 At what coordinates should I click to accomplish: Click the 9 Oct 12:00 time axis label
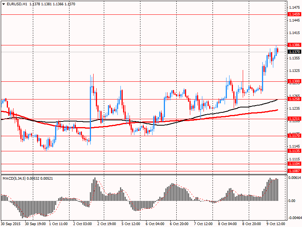point(276,224)
